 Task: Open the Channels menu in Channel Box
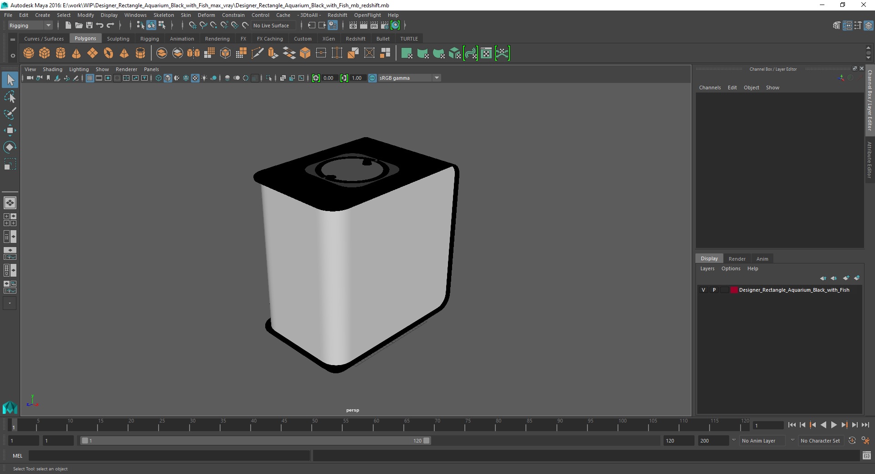point(710,88)
